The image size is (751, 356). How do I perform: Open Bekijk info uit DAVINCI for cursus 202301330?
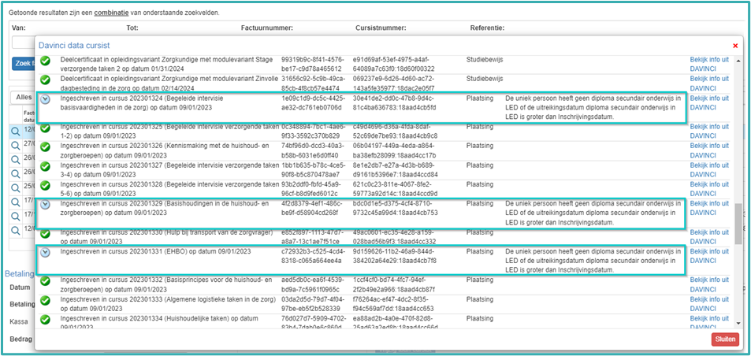(709, 237)
